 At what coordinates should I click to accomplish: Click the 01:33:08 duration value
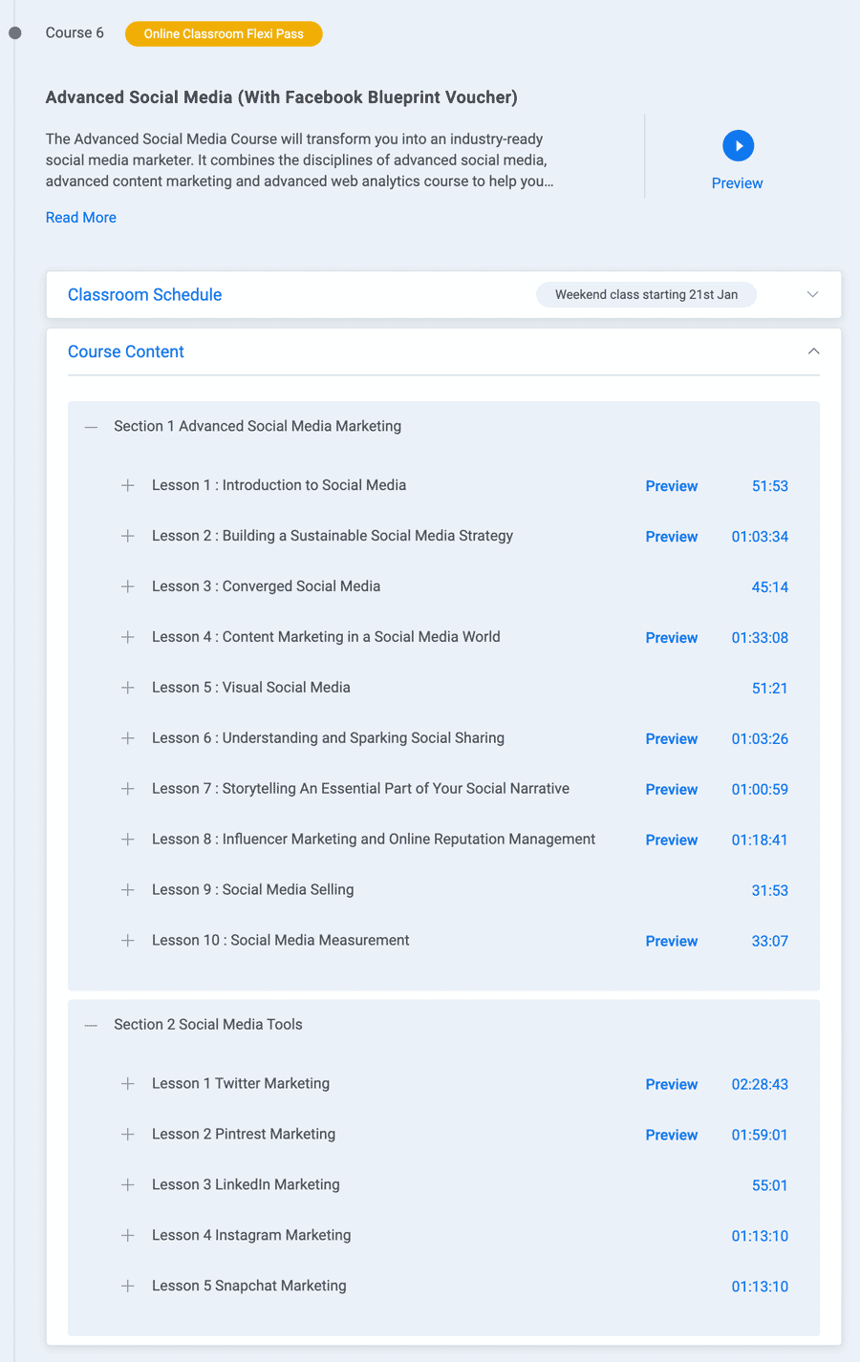[760, 638]
